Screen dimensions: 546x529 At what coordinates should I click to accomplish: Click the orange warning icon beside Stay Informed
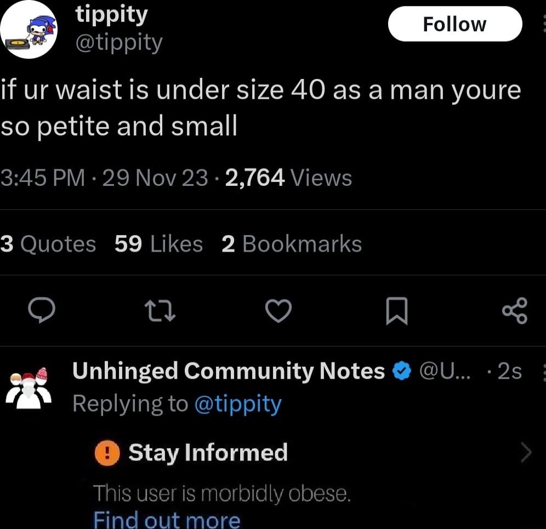pyautogui.click(x=106, y=453)
